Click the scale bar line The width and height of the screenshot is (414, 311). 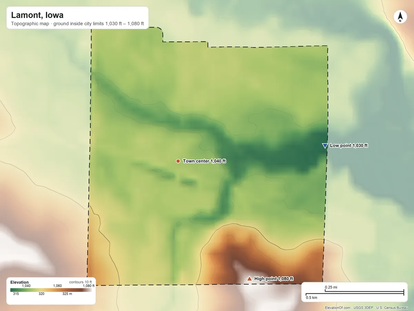[355, 293]
